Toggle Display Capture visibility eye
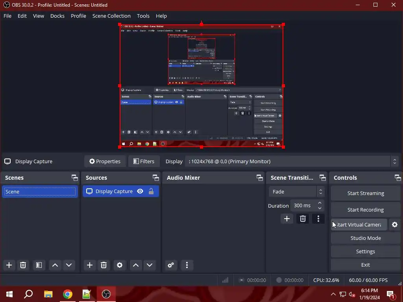Image resolution: width=403 pixels, height=302 pixels. point(140,192)
